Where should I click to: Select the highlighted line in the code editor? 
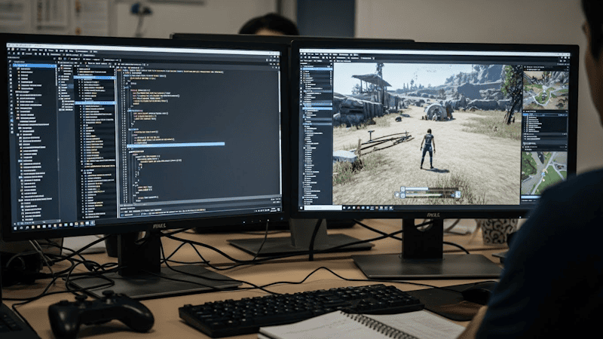click(176, 144)
